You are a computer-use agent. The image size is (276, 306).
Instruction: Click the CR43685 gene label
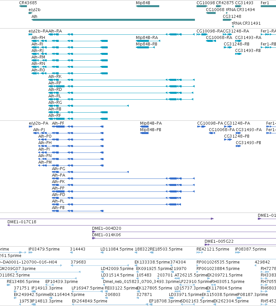point(28,3)
